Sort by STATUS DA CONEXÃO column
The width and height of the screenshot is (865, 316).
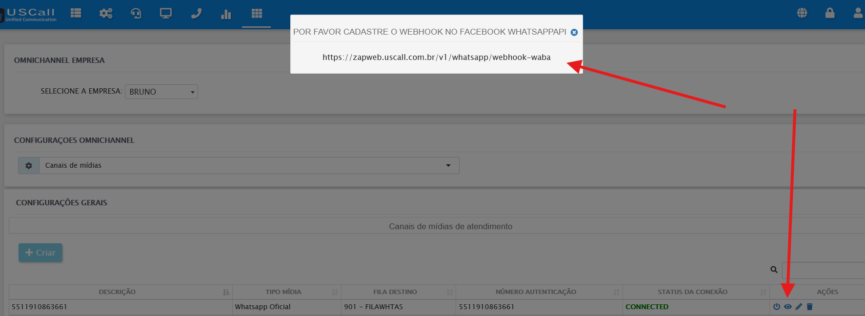coord(696,292)
